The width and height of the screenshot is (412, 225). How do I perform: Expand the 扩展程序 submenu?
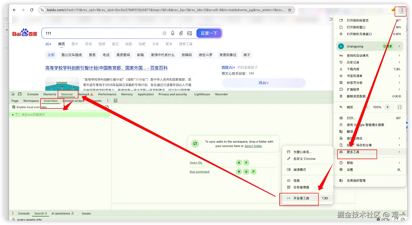[x=370, y=89]
